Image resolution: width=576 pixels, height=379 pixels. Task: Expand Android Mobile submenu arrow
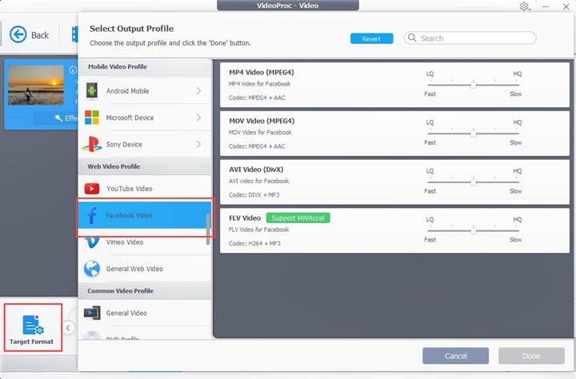click(198, 91)
